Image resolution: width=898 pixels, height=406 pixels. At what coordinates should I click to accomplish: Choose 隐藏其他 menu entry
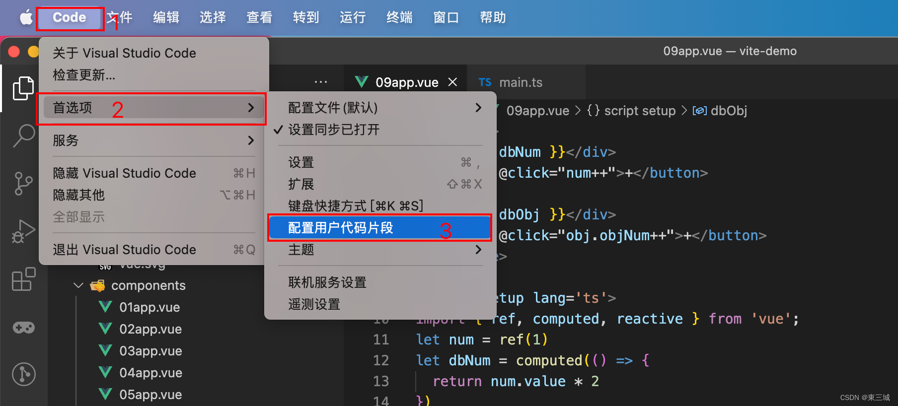[x=154, y=195]
